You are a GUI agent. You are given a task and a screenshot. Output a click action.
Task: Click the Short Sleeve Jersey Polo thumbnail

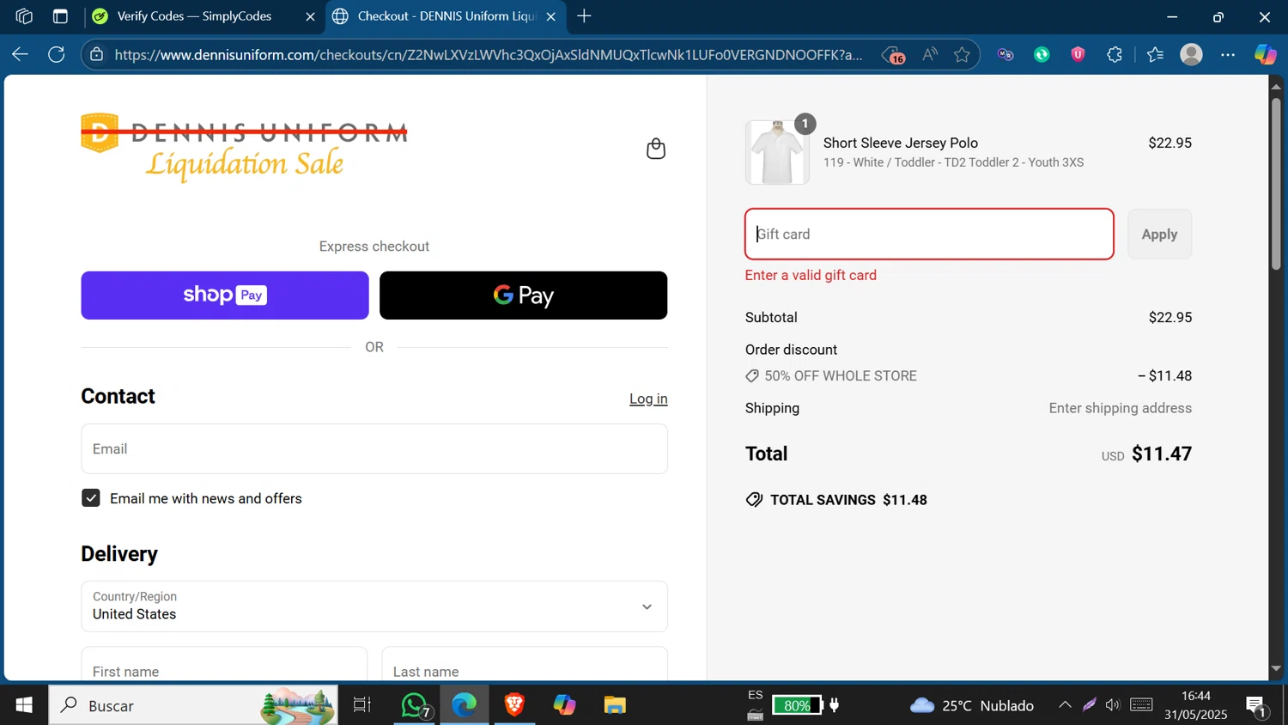tap(777, 152)
